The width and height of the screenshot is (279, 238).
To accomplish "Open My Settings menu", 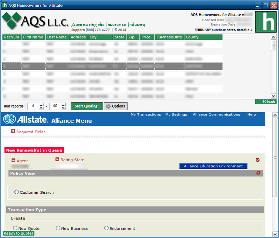I will [176, 114].
